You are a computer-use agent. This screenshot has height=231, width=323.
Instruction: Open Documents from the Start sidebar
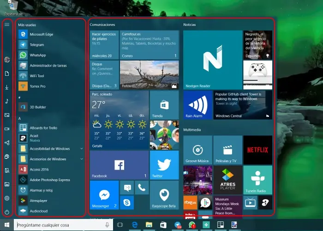coord(7,73)
